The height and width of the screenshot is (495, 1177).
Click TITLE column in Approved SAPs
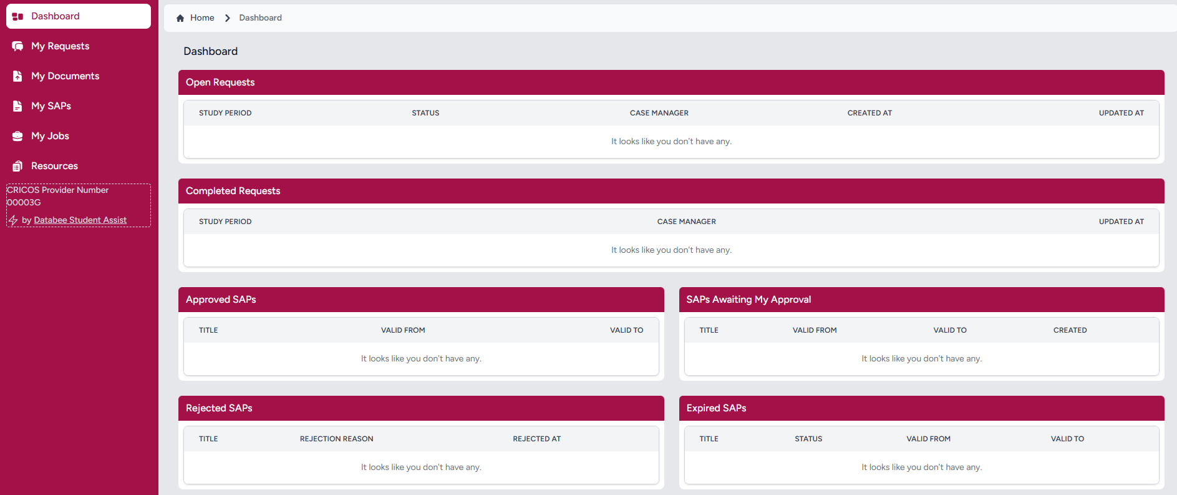click(208, 330)
